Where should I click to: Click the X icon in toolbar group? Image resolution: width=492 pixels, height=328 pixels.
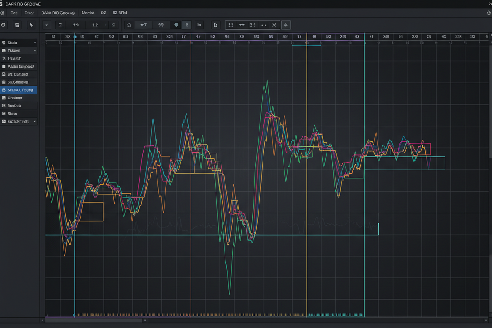274,25
